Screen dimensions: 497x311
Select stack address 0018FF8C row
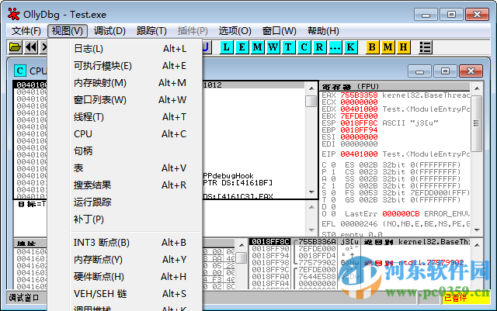(270, 242)
